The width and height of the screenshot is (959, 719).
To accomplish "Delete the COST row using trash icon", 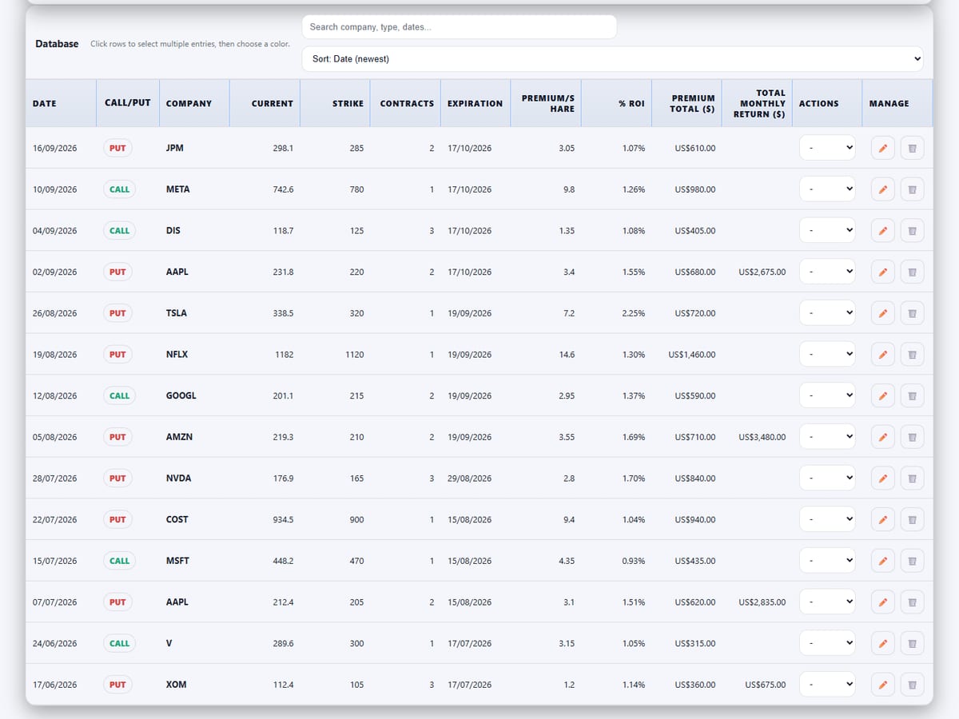I will [x=912, y=519].
